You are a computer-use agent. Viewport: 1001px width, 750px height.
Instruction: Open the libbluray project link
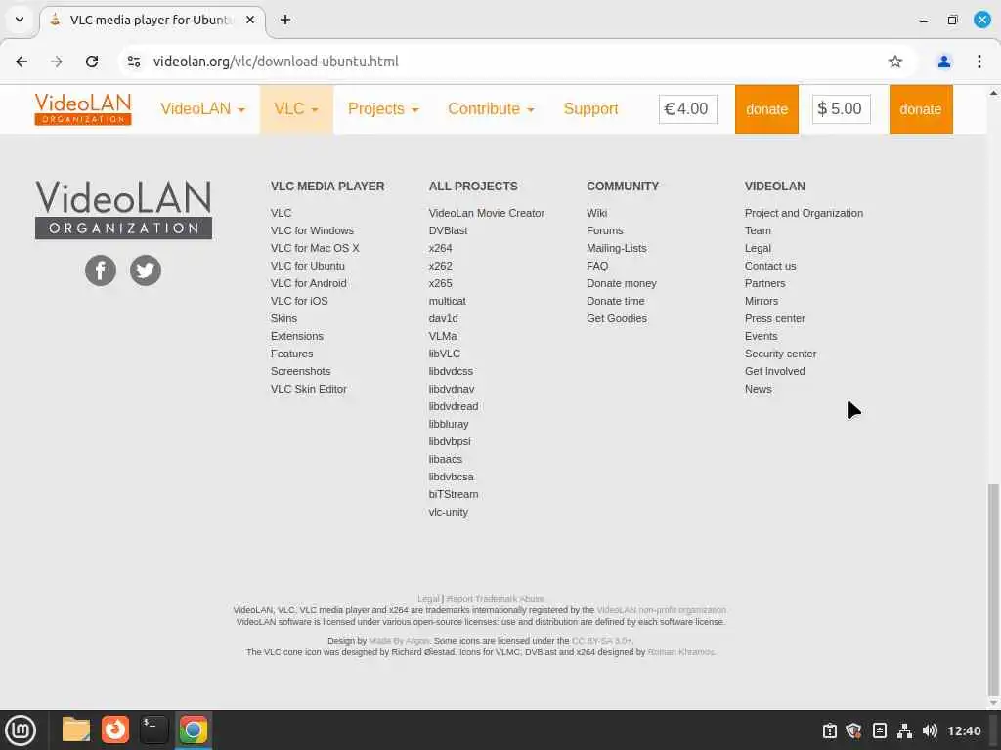449,424
